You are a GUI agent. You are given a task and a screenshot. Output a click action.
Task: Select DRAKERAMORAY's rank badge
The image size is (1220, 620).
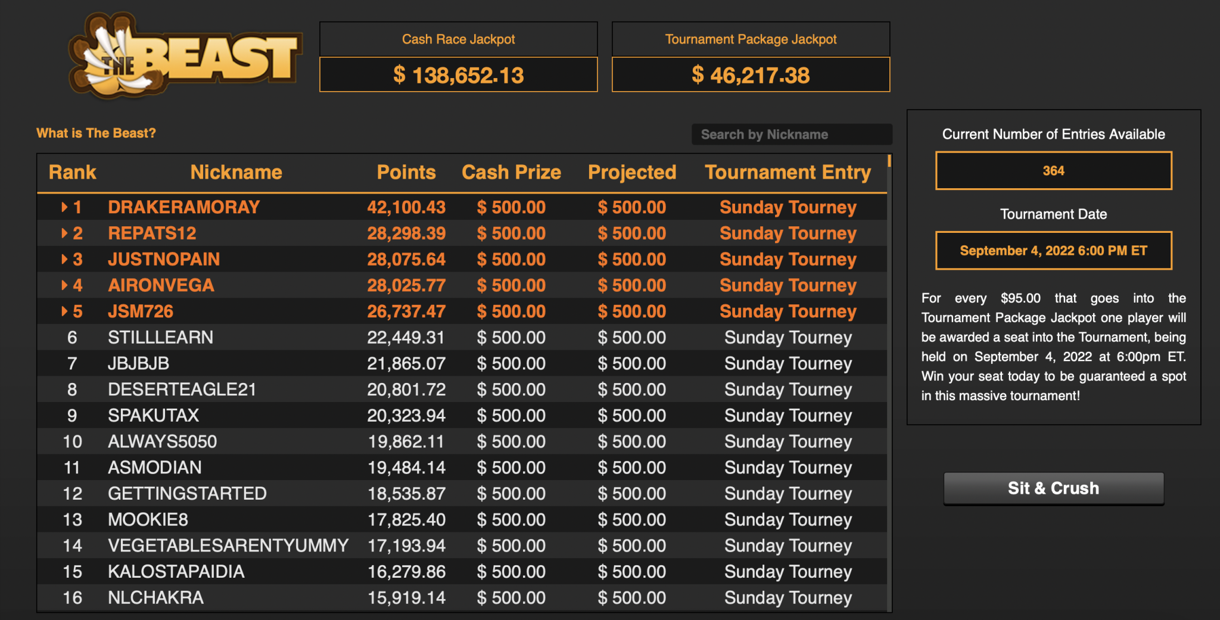pyautogui.click(x=77, y=207)
